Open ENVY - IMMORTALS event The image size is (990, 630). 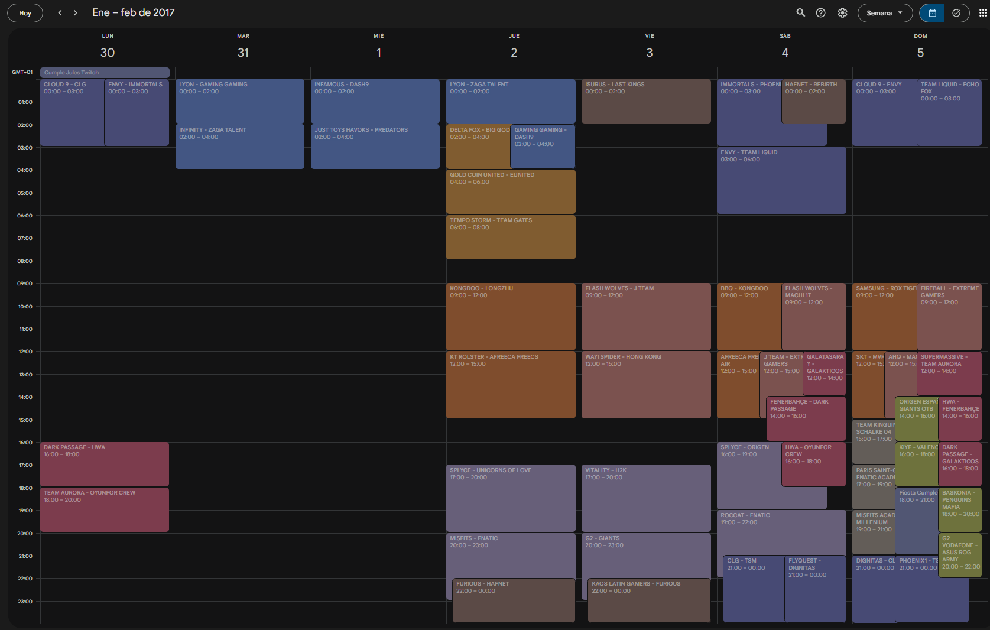pyautogui.click(x=137, y=112)
